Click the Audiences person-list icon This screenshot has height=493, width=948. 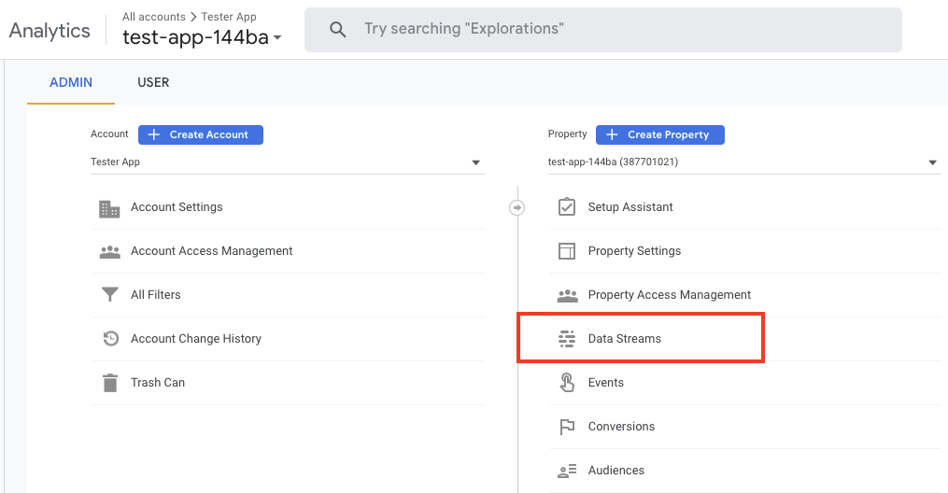pos(567,471)
